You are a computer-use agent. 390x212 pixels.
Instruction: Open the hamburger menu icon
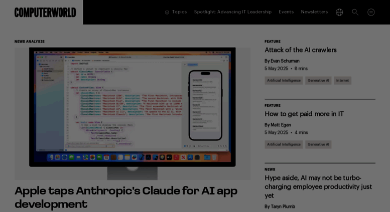tap(371, 12)
